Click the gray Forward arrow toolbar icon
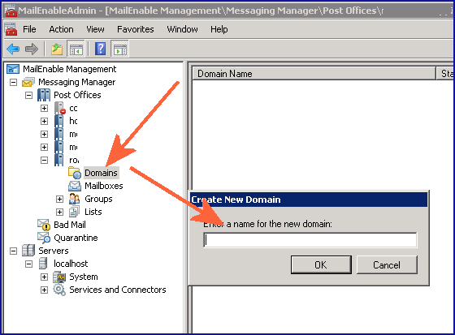This screenshot has height=335, width=455. pos(32,49)
